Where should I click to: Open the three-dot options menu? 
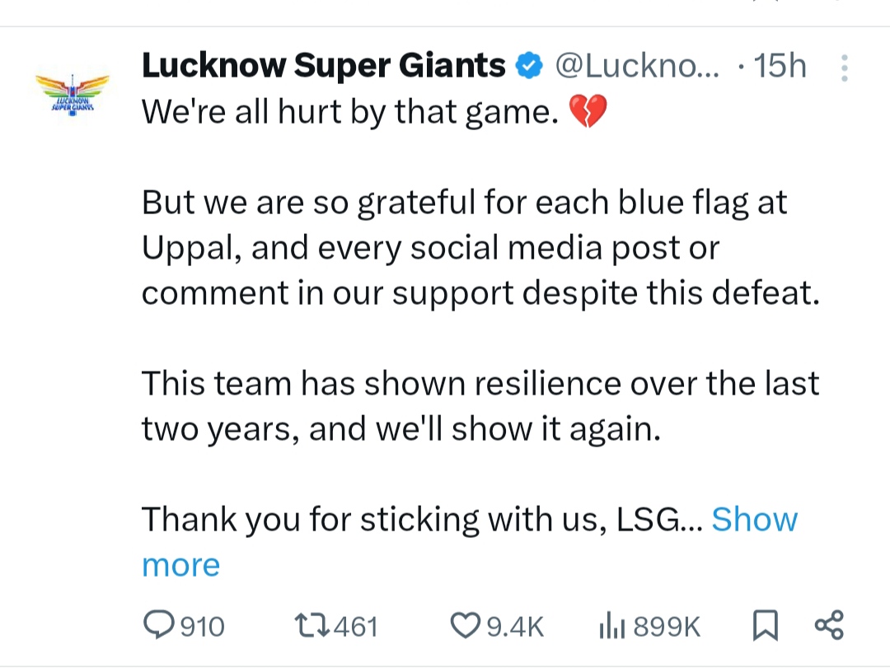click(844, 68)
